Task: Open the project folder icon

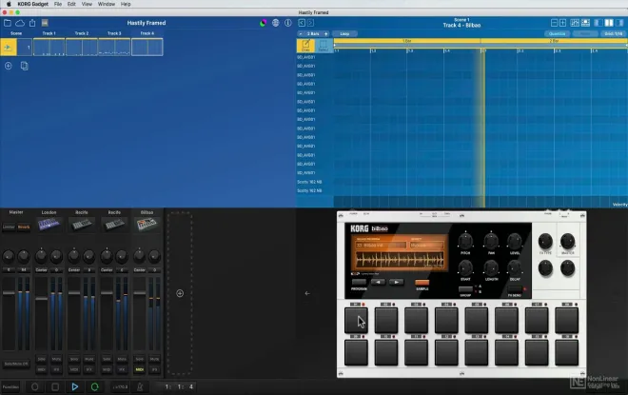Action: 8,23
